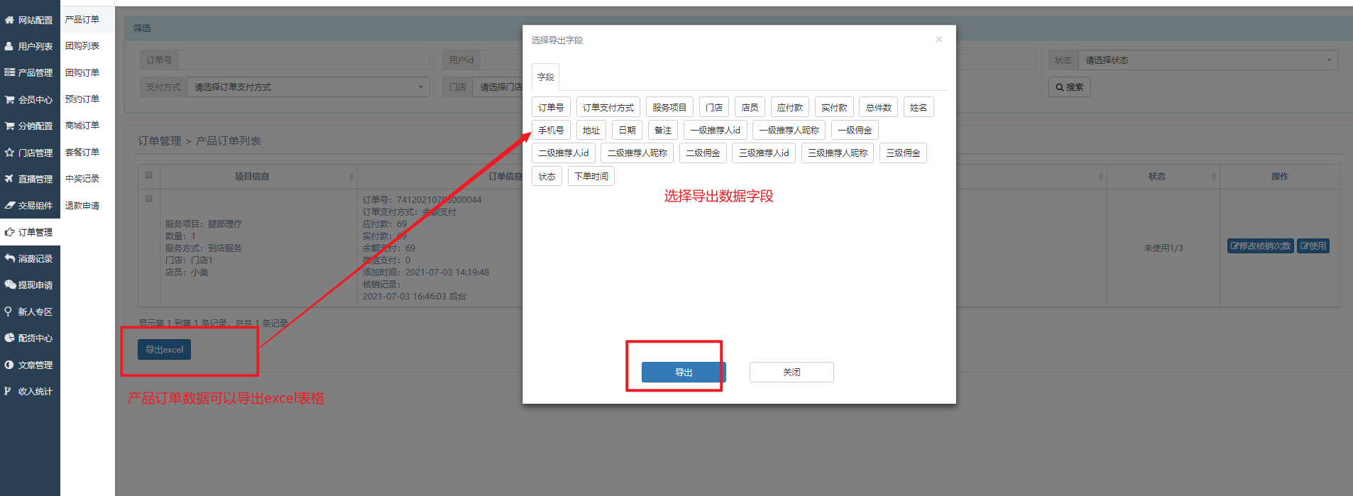Click the magnifier 搜索 button
Screen dimensions: 1353x496
pos(1069,87)
